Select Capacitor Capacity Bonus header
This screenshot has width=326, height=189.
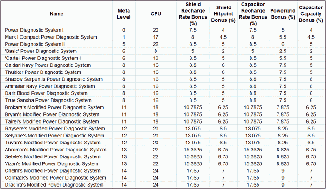pos(311,14)
